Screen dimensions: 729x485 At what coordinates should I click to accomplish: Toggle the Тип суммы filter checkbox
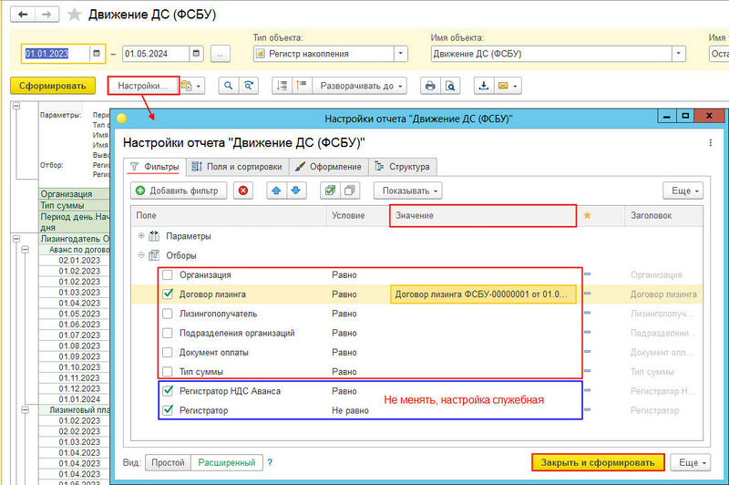[x=167, y=372]
